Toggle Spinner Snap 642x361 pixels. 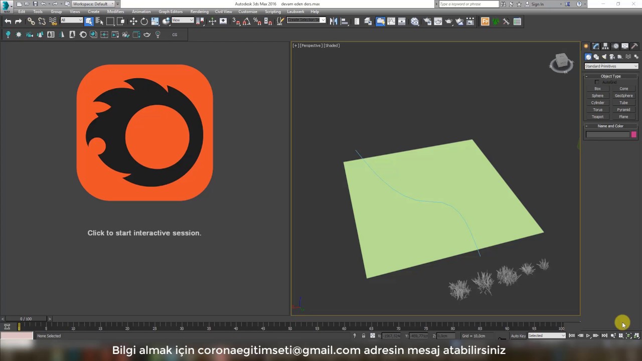(268, 22)
